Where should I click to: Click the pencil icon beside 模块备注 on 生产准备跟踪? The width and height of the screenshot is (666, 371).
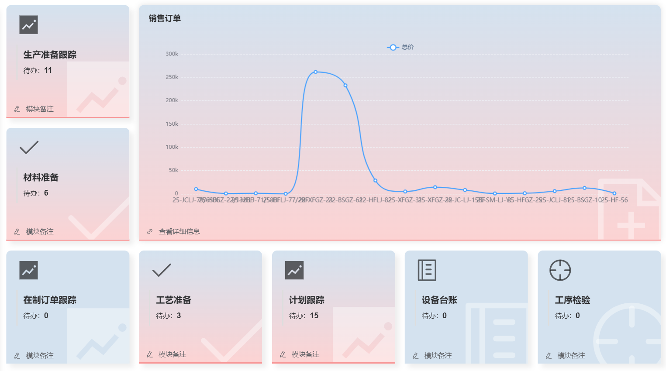pyautogui.click(x=17, y=109)
